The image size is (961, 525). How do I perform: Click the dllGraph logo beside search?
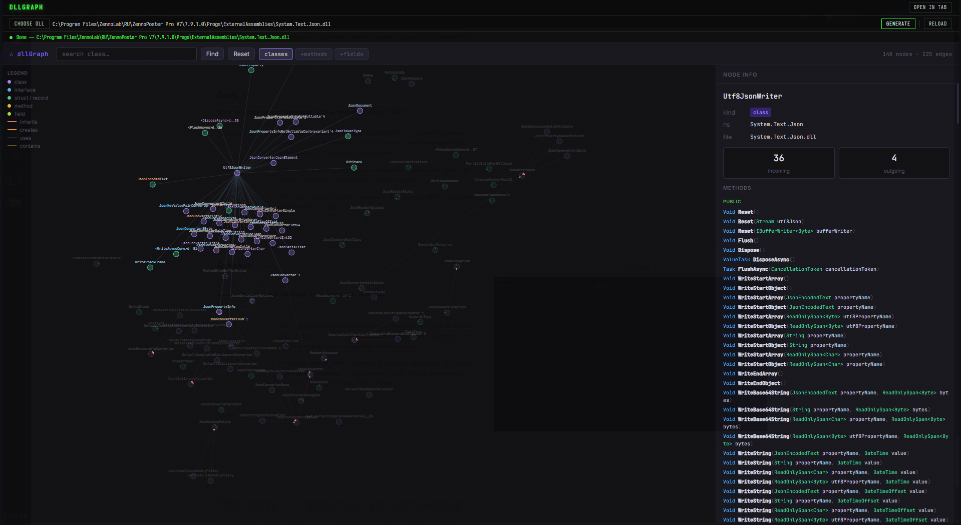click(29, 54)
